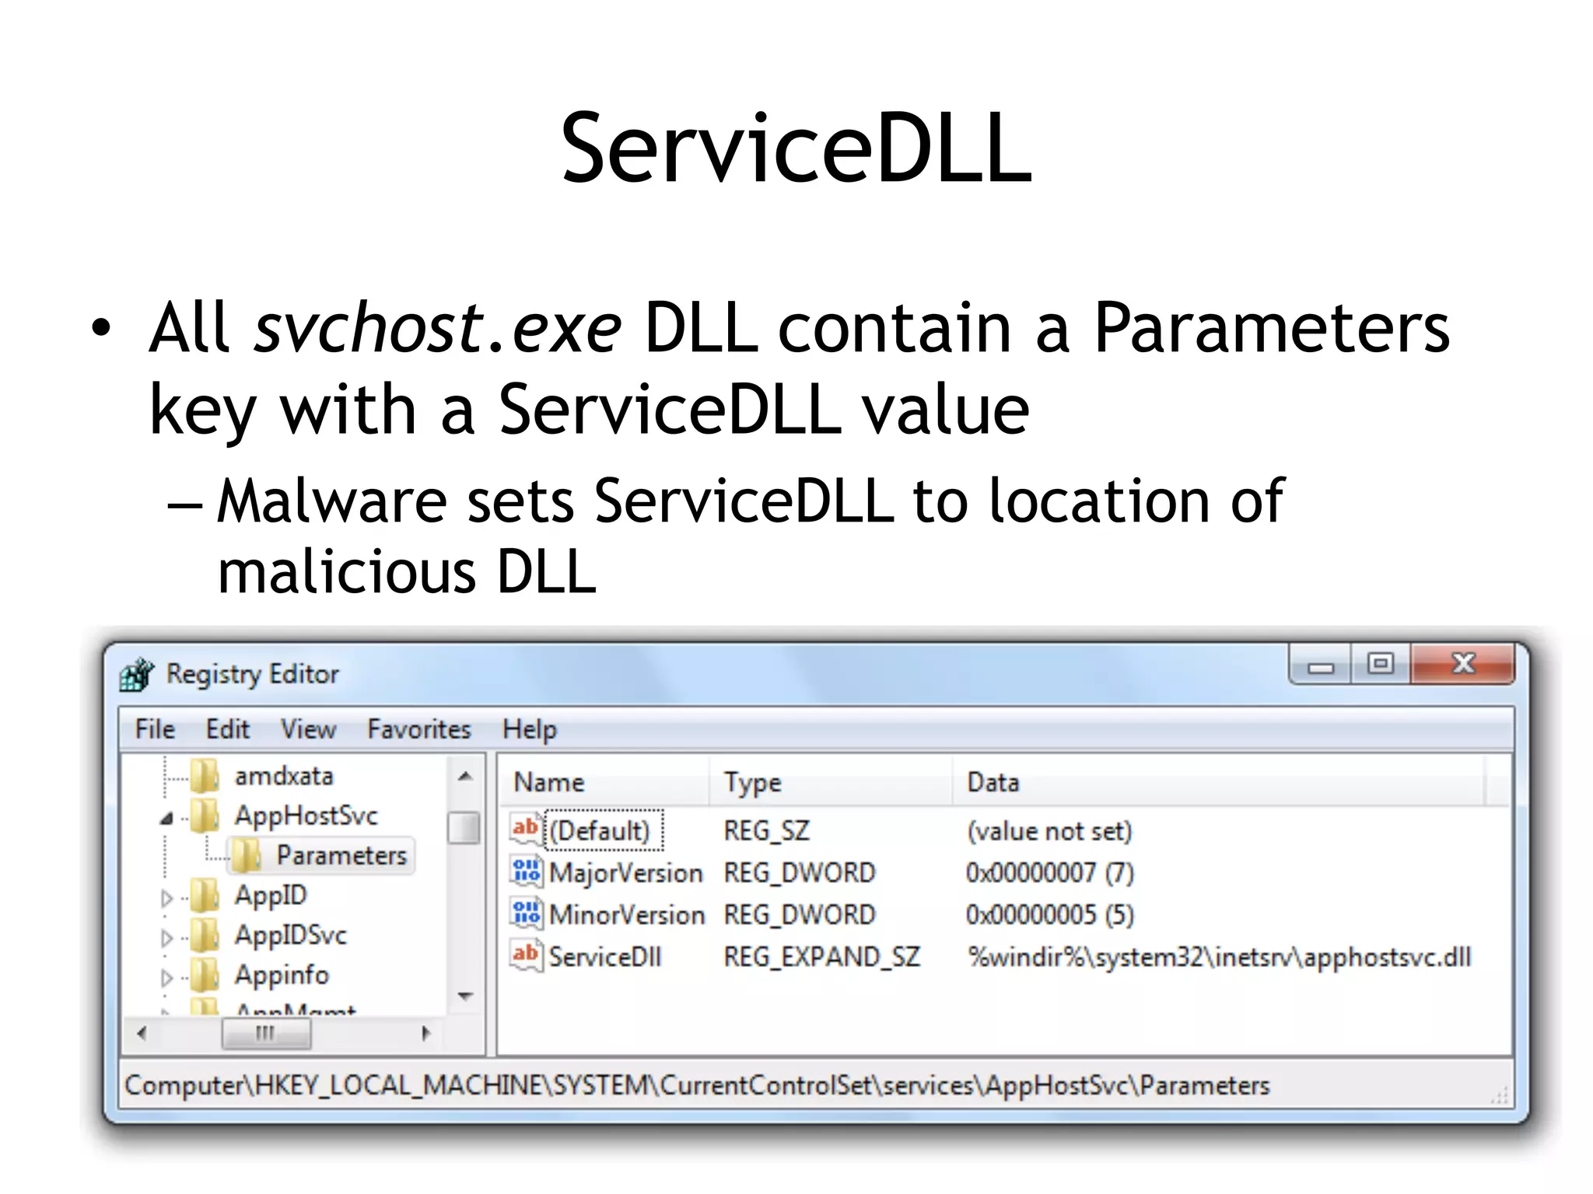Select the Parameters subkey label
The height and width of the screenshot is (1194, 1593).
[341, 856]
